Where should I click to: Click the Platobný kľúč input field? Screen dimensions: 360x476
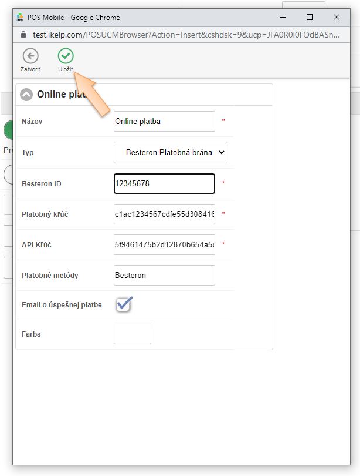164,214
